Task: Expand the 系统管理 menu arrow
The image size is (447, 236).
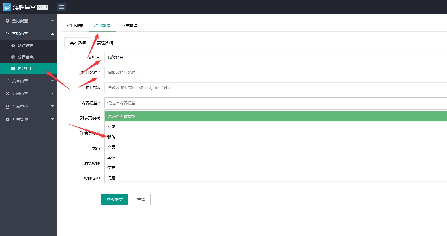Action: coord(53,119)
